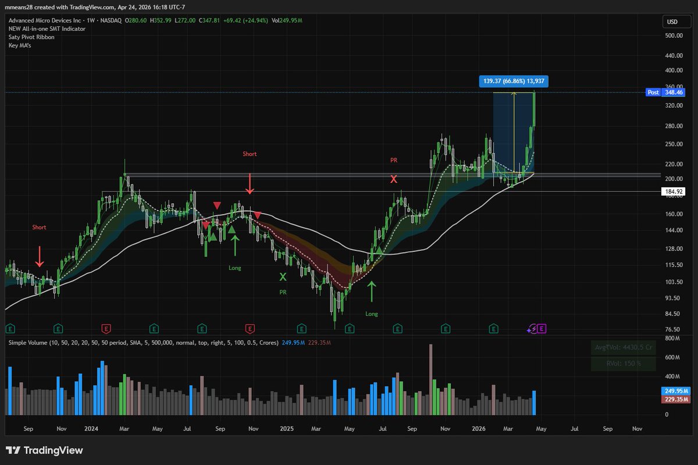Click the purple upcoming earnings E marker
The image size is (698, 465).
point(542,329)
